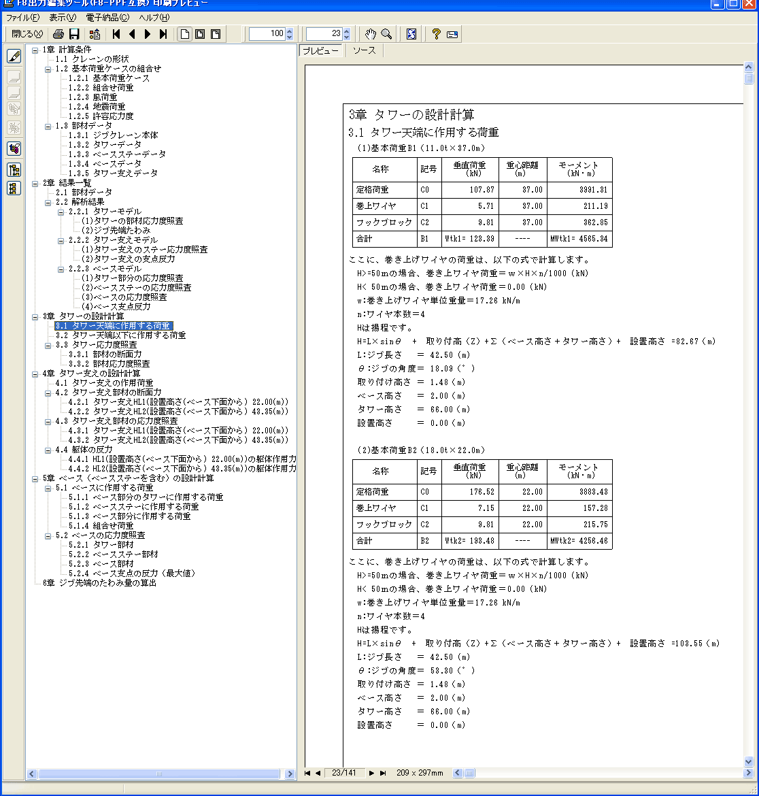
Task: Select 3.2 タワー天端以下に作用する荷重 item
Action: 121,335
